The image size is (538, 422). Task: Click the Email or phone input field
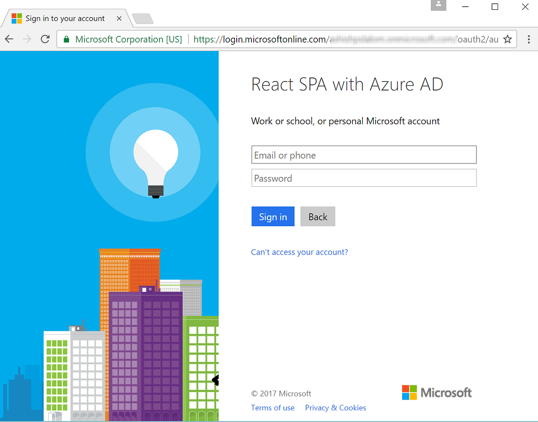(x=364, y=155)
